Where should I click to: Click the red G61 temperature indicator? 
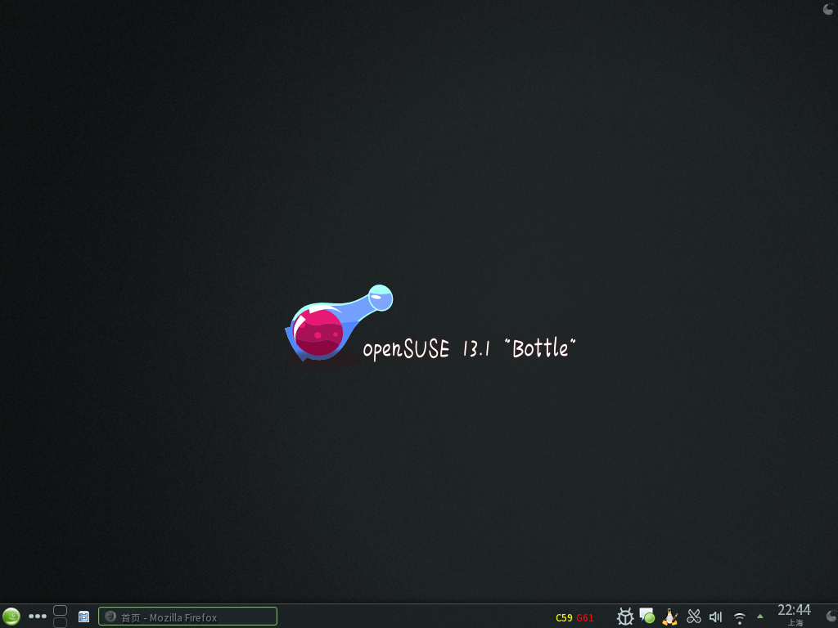tap(584, 617)
